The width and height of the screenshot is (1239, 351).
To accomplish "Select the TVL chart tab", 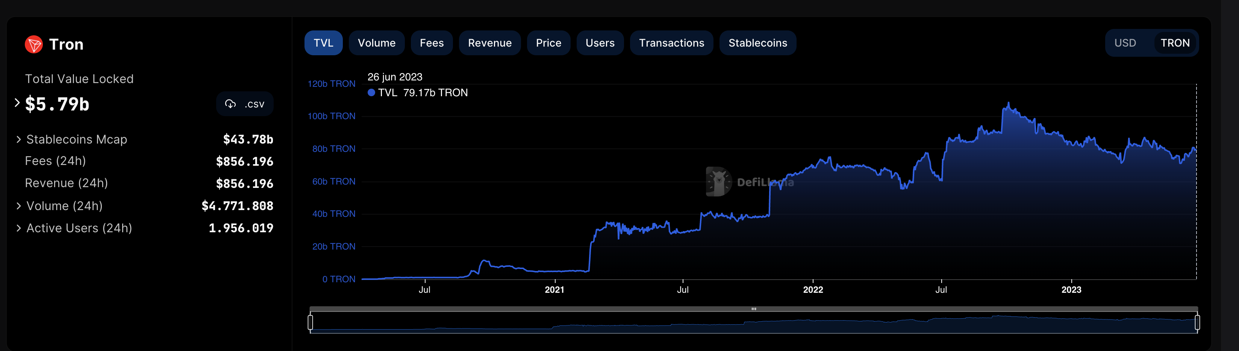I will click(x=323, y=43).
